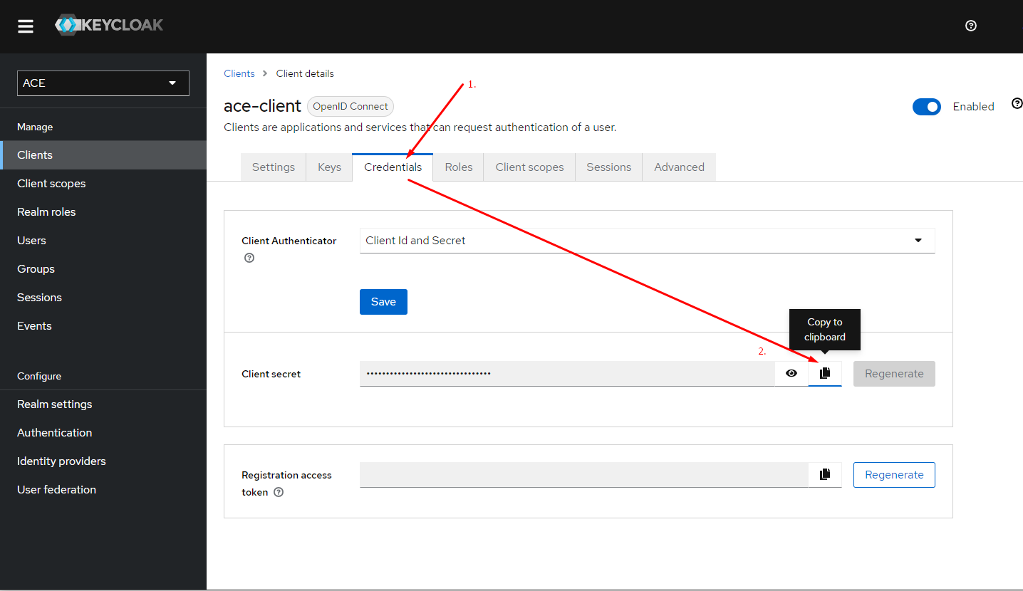Image resolution: width=1023 pixels, height=591 pixels.
Task: Expand the Client Authenticator dropdown
Action: click(x=647, y=241)
